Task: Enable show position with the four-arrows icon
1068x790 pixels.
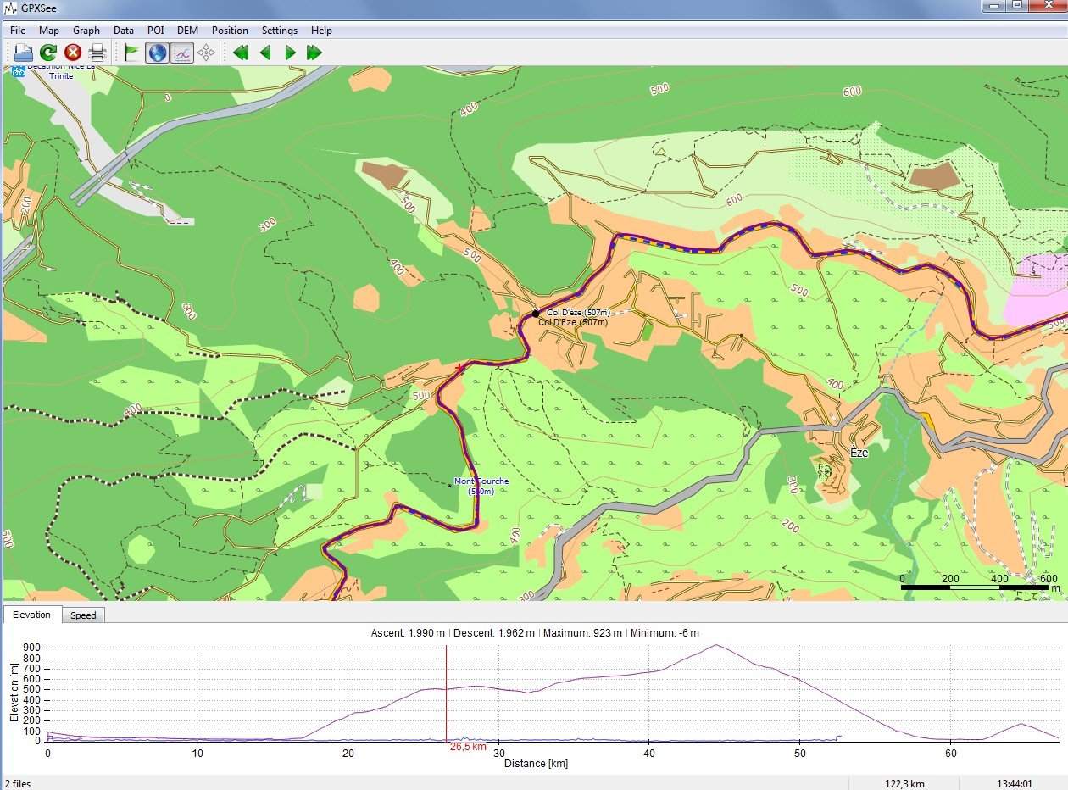Action: (206, 53)
